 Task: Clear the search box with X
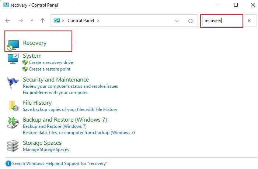coord(249,21)
